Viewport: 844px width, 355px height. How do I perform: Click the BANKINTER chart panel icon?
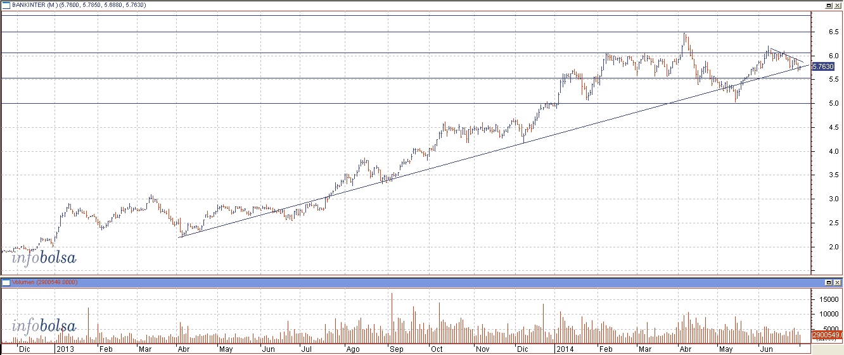point(6,4)
